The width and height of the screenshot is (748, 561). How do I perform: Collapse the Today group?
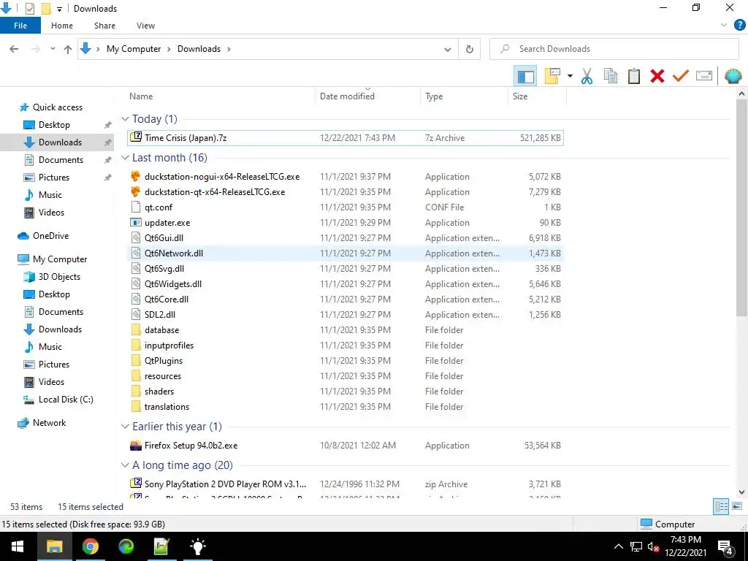(x=125, y=119)
